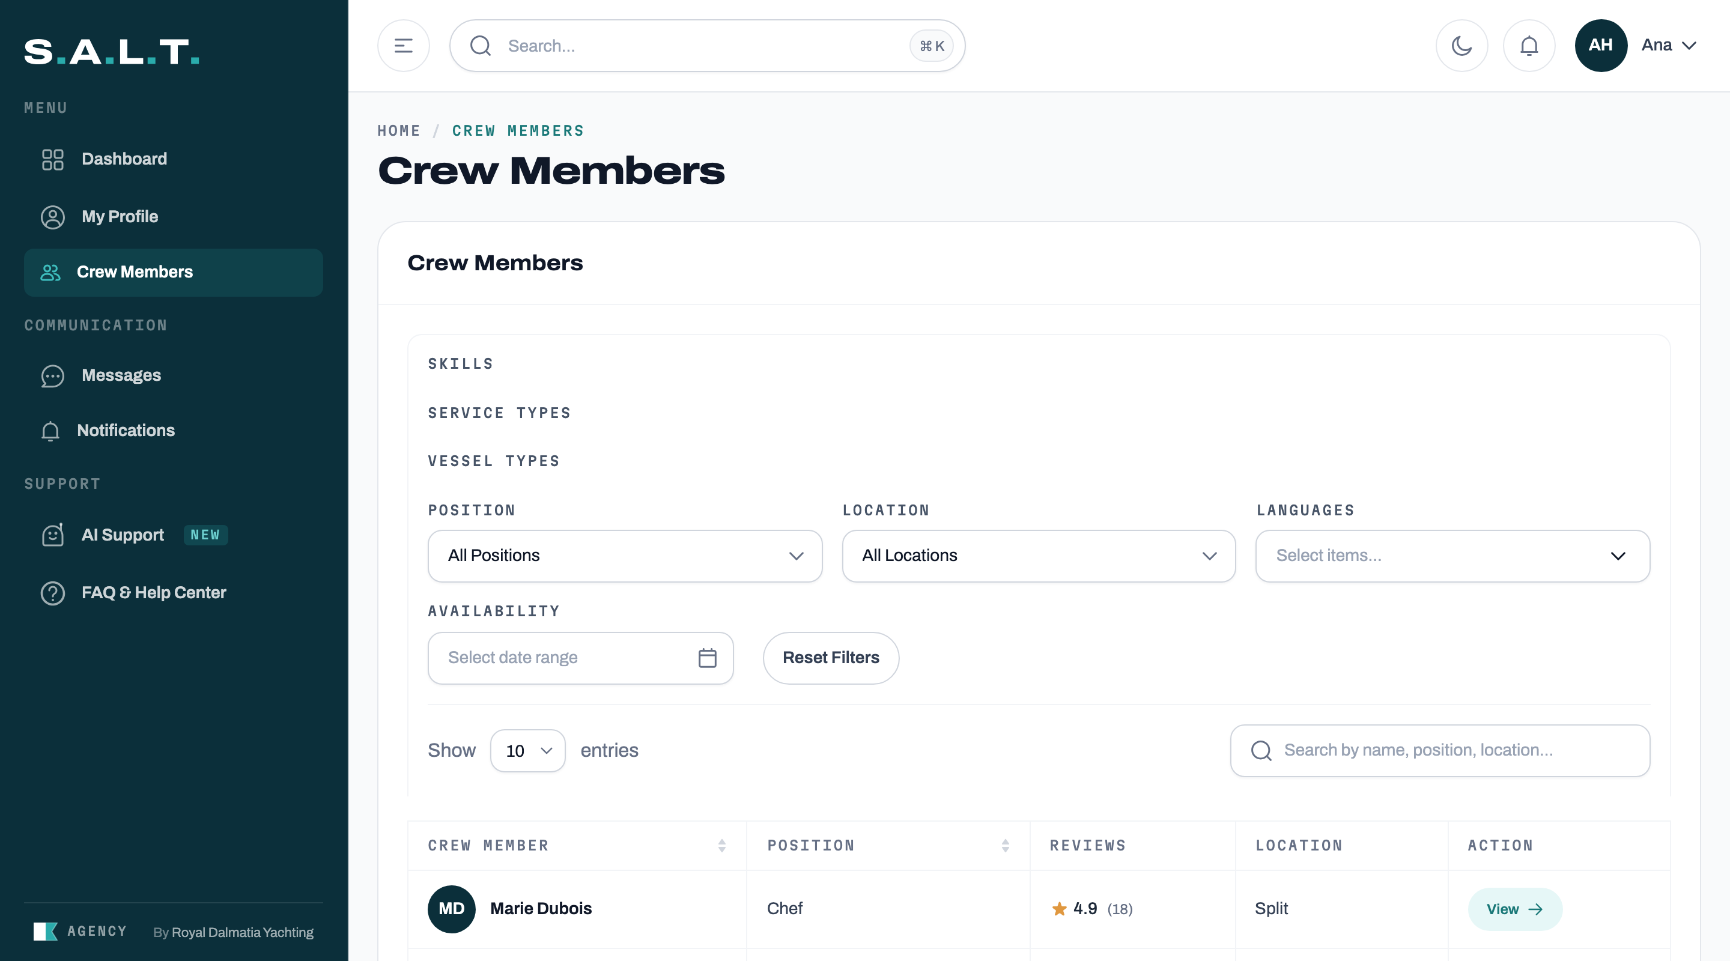
Task: Click the My Profile user icon
Action: (x=52, y=217)
